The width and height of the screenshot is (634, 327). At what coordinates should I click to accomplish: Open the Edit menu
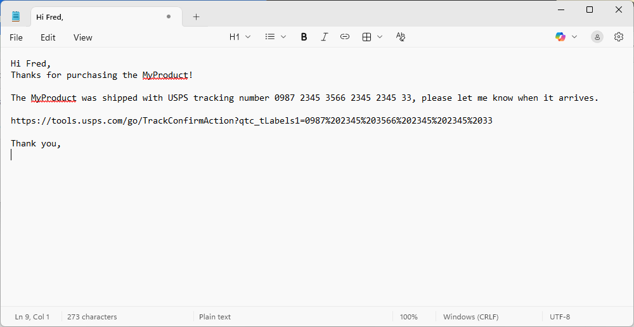pos(48,37)
